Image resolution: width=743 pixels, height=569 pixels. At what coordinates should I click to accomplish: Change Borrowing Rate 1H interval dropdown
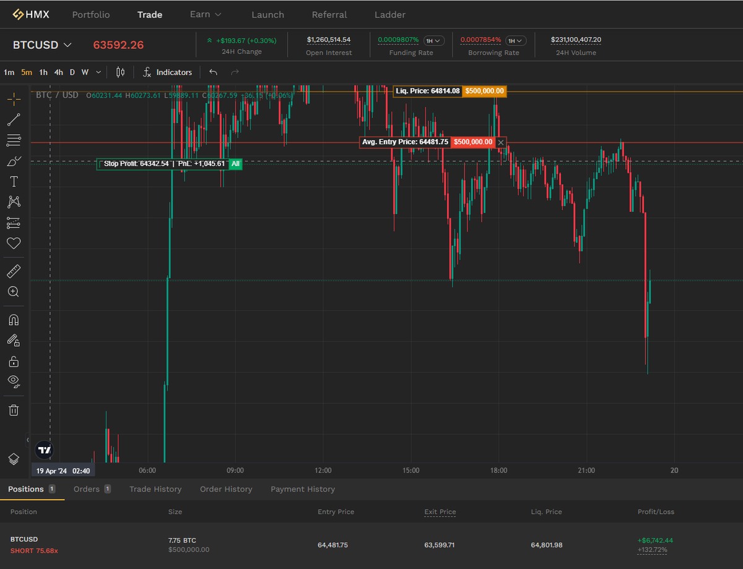(x=516, y=41)
